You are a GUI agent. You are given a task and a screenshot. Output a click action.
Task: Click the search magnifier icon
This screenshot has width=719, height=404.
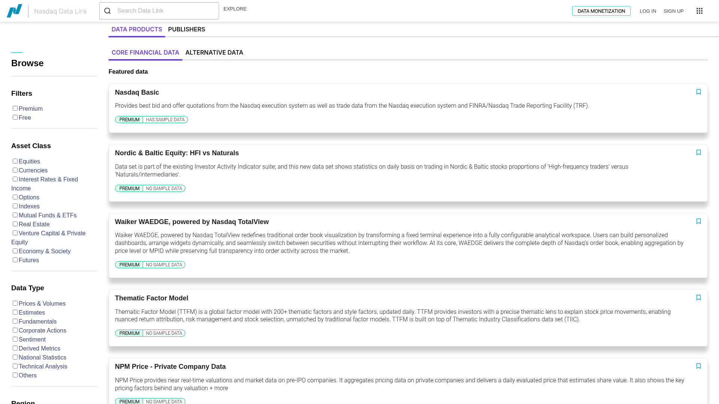pyautogui.click(x=107, y=11)
